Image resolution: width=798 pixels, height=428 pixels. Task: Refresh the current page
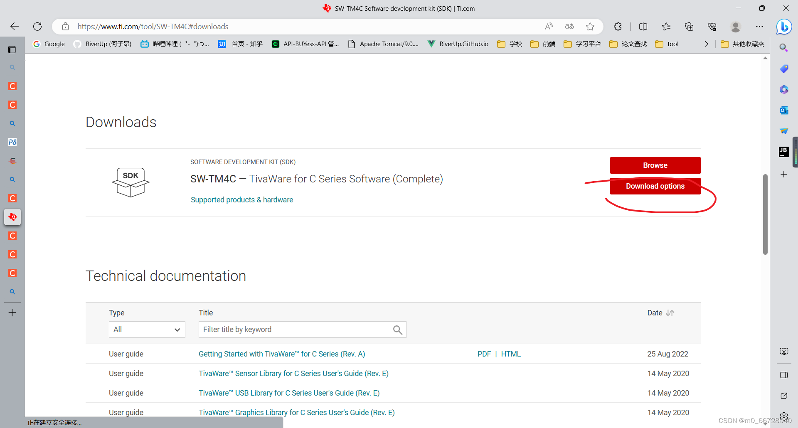(37, 27)
